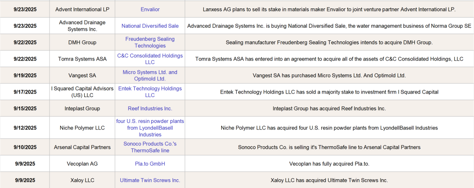Click the Vecoplan has fully acquired description

tap(329, 164)
